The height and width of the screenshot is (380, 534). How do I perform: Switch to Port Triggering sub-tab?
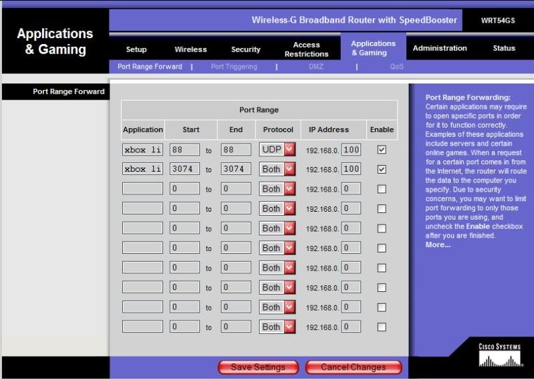point(234,67)
